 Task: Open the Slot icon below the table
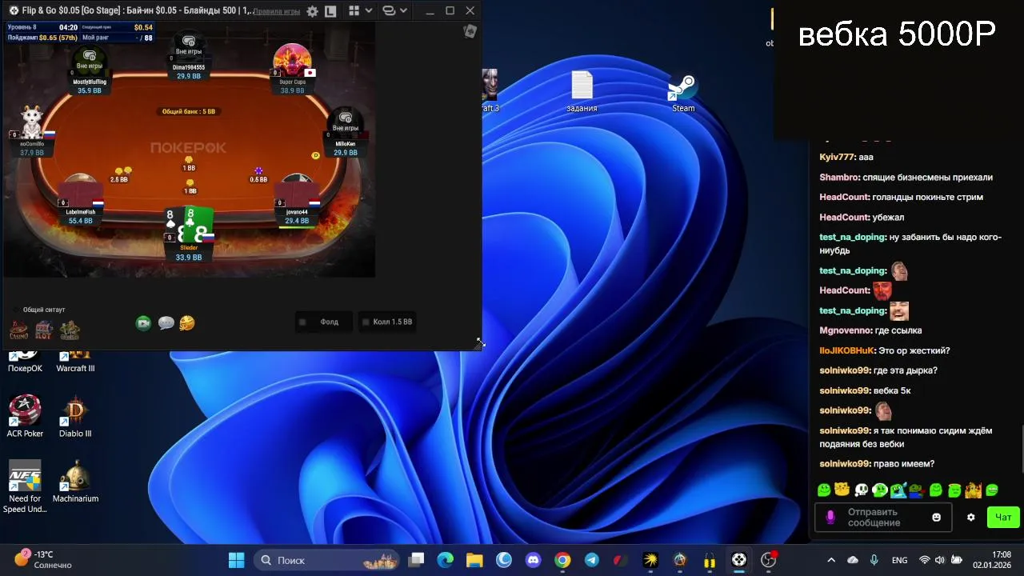[x=44, y=330]
